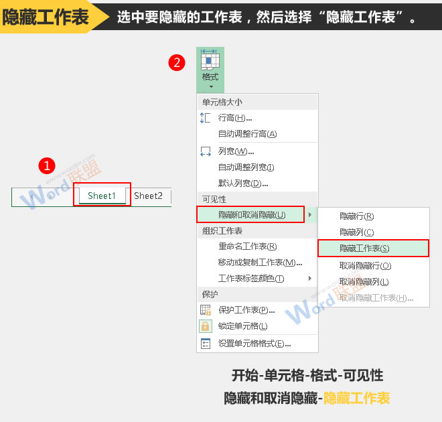Viewport: 442px width, 422px height.
Task: Open the 格式 ribbon button
Action: point(210,70)
